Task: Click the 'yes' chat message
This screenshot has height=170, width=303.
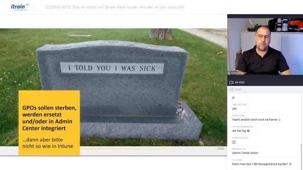Action: point(234,109)
